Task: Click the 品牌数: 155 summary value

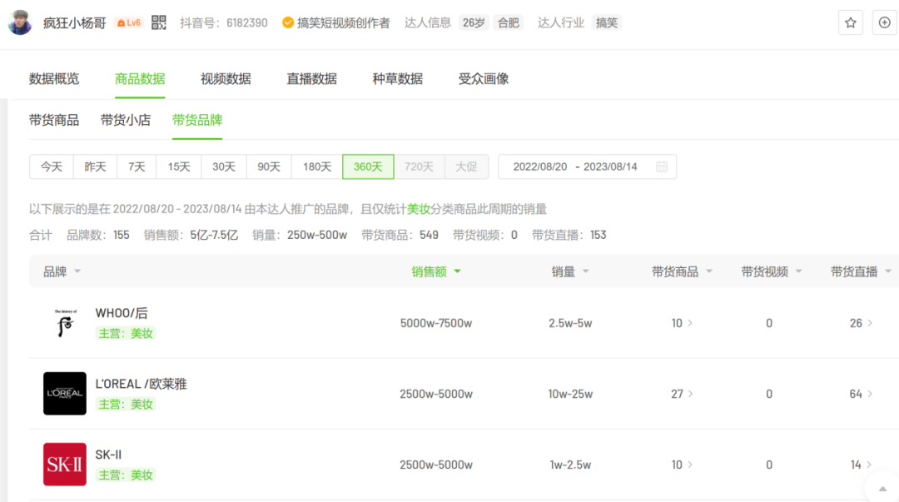Action: [x=98, y=236]
